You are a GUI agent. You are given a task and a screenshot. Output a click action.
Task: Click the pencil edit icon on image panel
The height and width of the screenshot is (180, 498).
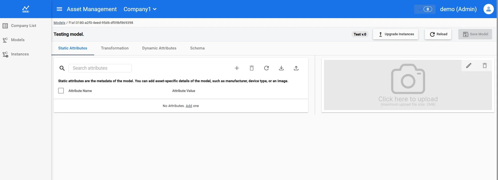click(x=469, y=66)
